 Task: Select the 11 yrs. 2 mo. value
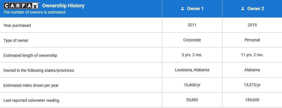[x=252, y=55]
